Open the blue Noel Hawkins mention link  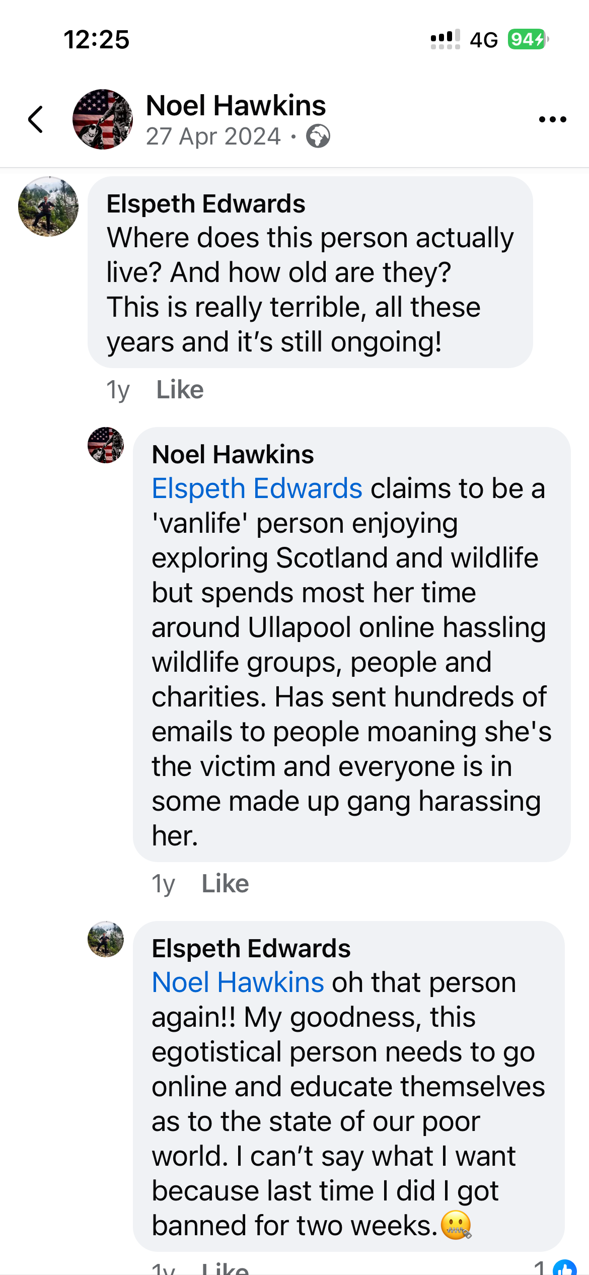[x=238, y=982]
